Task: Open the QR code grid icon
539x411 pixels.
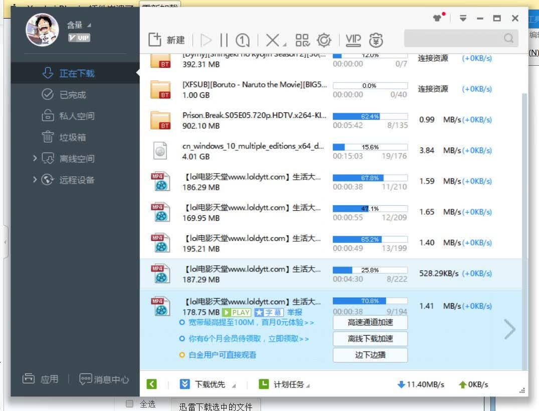Action: [x=302, y=40]
